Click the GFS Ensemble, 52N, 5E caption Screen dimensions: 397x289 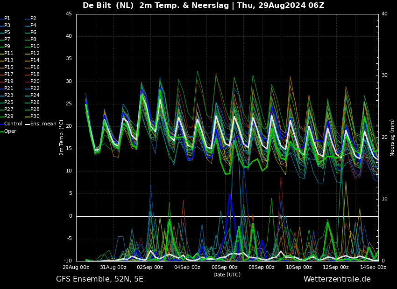pos(99,279)
